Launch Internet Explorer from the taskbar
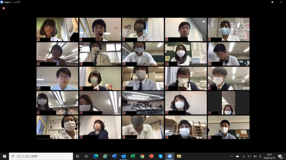286x160 pixels. 105,156
